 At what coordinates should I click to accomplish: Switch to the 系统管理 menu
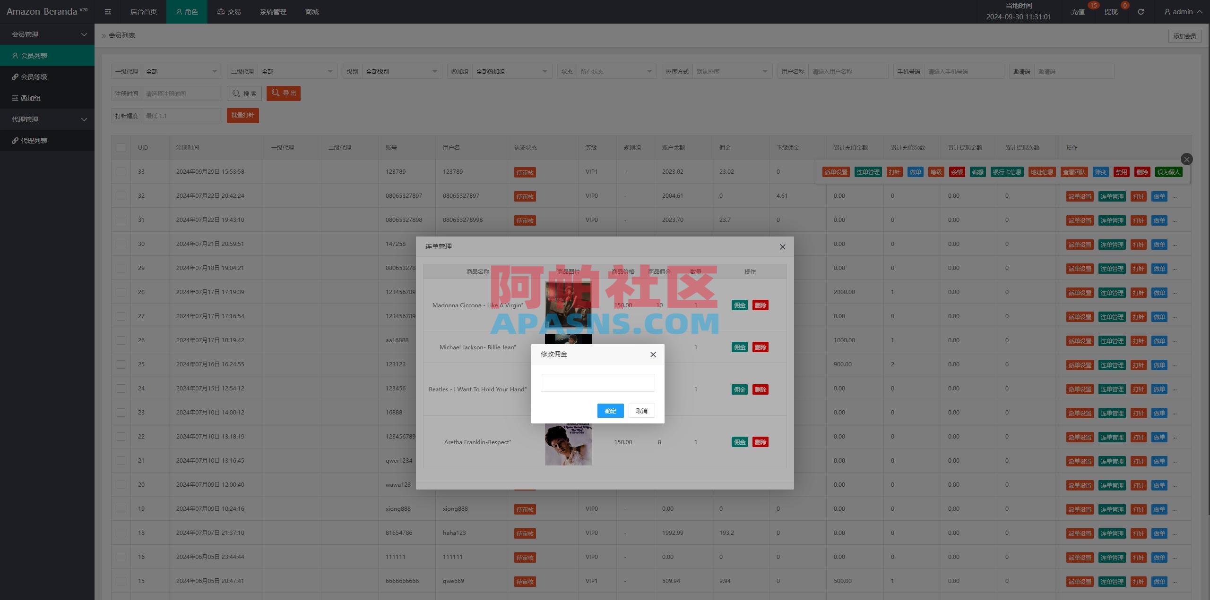272,11
